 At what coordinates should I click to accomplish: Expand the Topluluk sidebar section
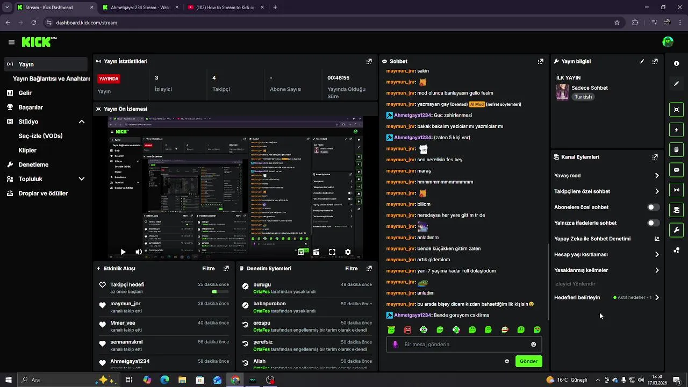(82, 179)
